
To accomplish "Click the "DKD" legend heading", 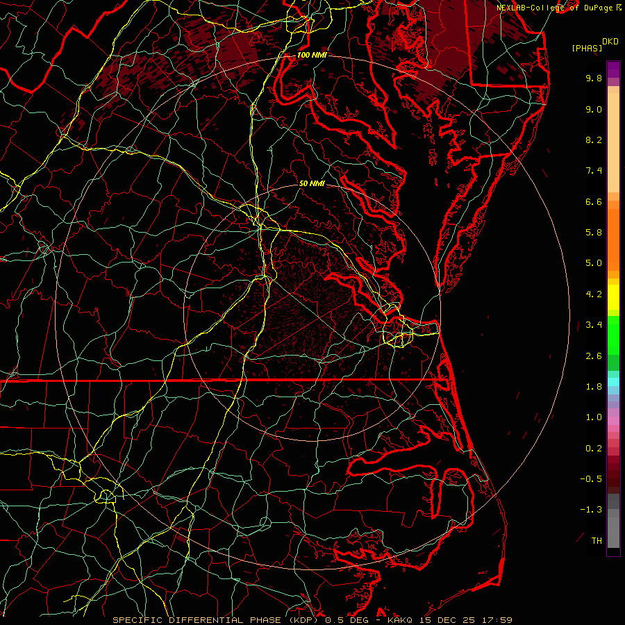I will coord(610,42).
